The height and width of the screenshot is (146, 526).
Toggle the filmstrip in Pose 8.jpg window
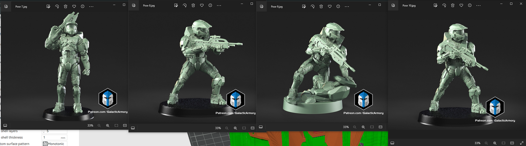point(133,128)
